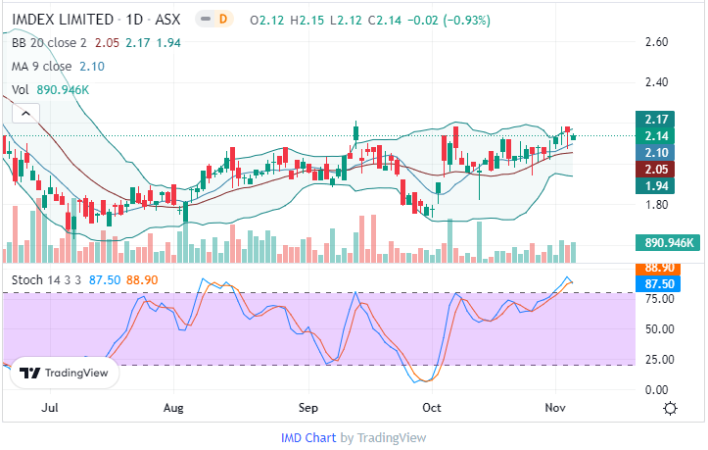This screenshot has height=450, width=708.
Task: Click the delayed data 'D' indicator
Action: [223, 20]
